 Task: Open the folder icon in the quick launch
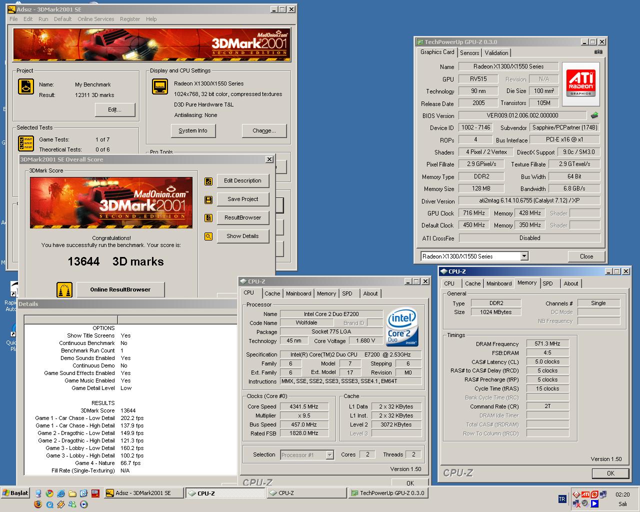[72, 493]
